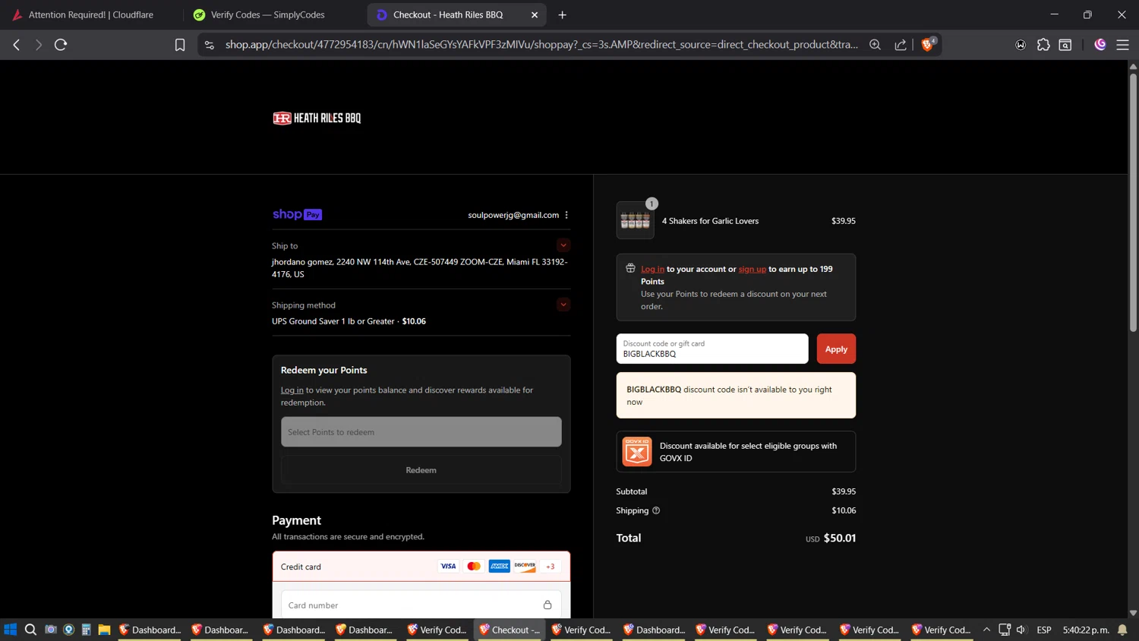Switch to Attention Required Cloudflare tab
This screenshot has height=641, width=1139.
coord(91,14)
